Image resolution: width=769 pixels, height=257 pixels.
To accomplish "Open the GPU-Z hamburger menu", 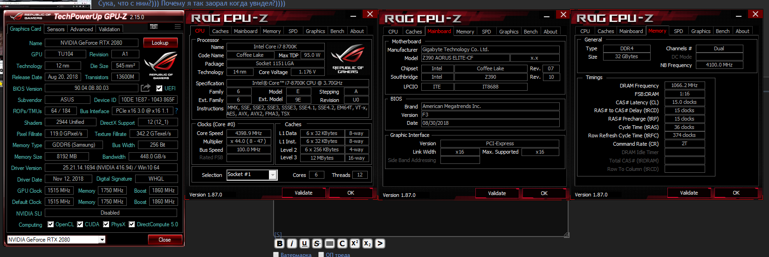I will coord(178,27).
